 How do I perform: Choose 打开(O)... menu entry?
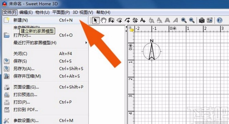[x=45, y=35]
